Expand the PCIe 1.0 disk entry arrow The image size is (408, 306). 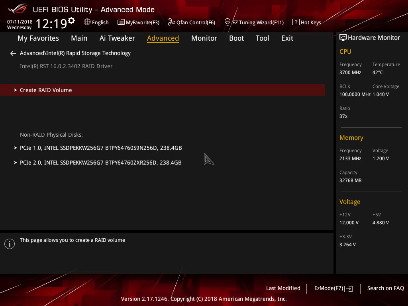16,148
